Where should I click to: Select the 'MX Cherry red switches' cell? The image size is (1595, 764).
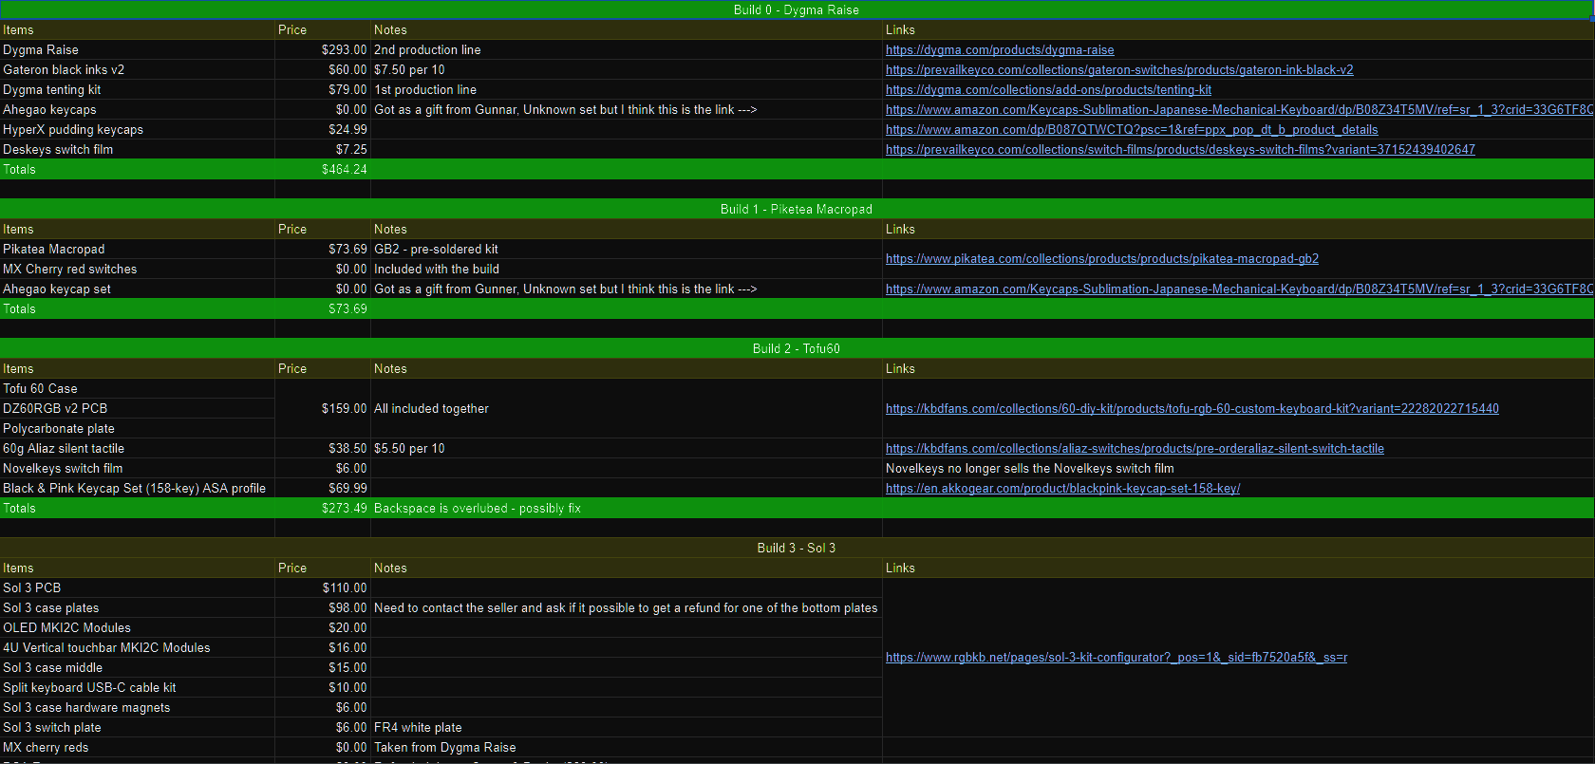coord(138,270)
